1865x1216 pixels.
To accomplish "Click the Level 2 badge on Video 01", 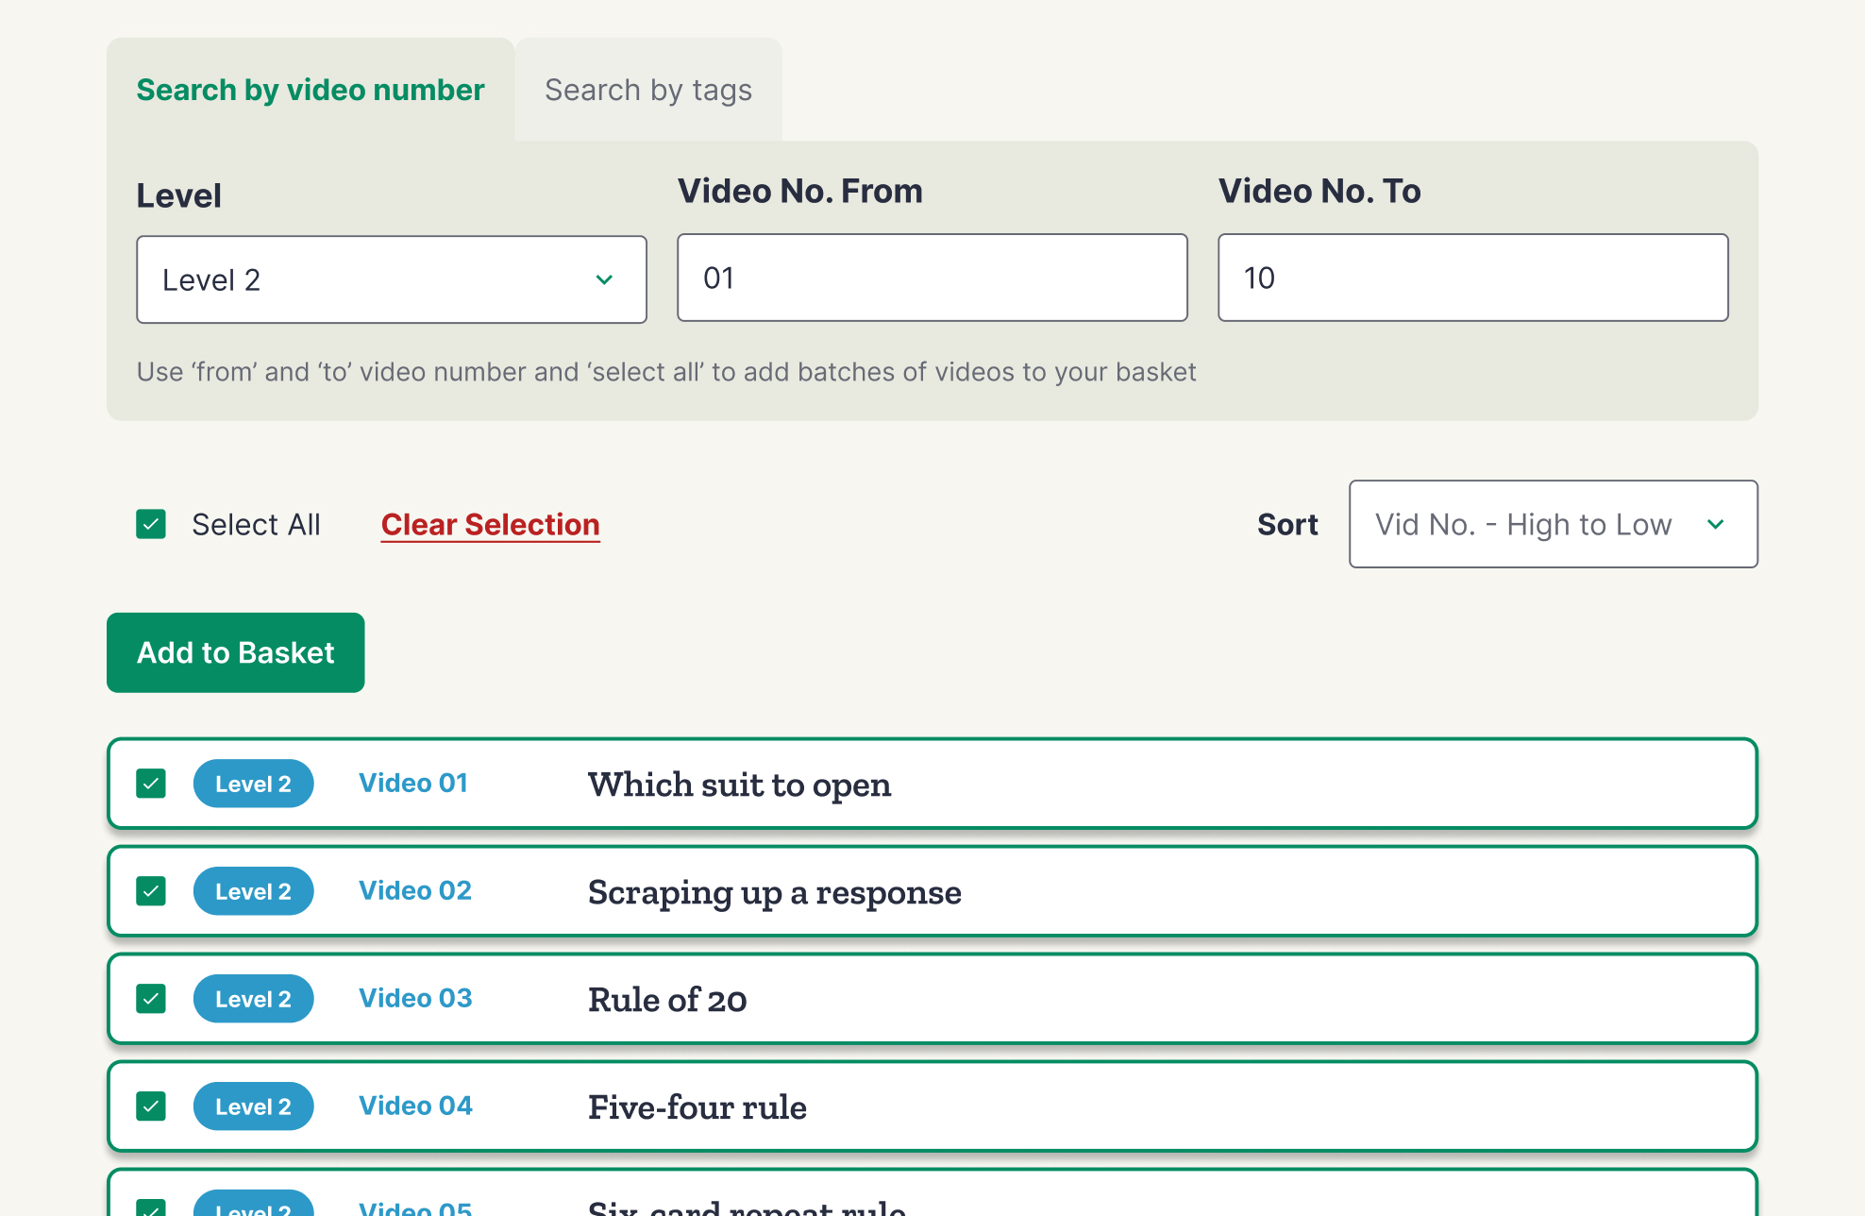I will click(x=253, y=784).
